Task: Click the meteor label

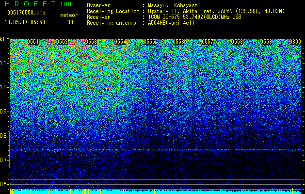Action: click(69, 15)
